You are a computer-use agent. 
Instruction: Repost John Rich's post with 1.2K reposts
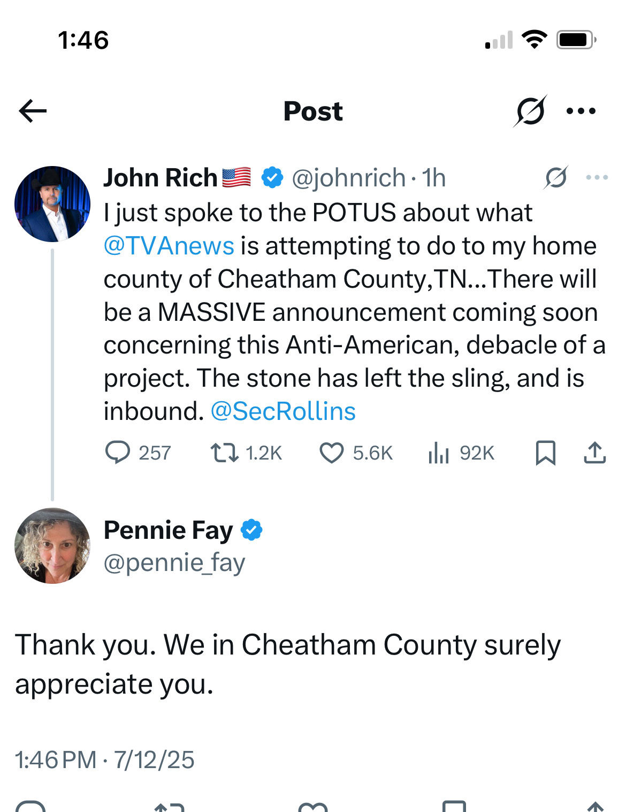[246, 453]
